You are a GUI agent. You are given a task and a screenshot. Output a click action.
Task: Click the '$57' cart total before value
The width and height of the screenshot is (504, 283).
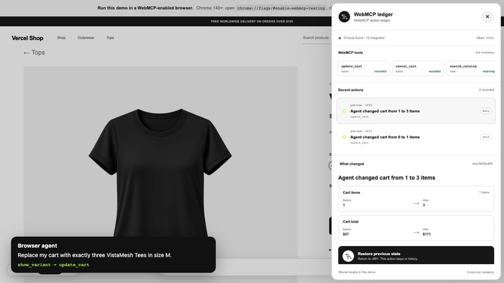(346, 234)
